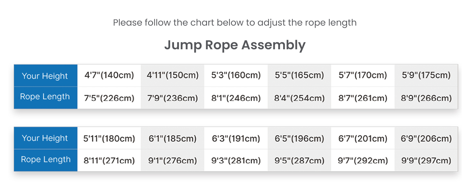Click 'Your Height' header in the bottom table
Screen dimensions: 470x192
point(45,138)
